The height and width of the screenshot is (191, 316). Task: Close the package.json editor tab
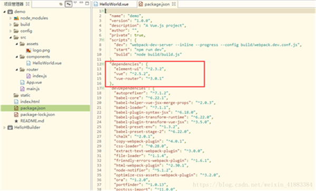click(174, 4)
